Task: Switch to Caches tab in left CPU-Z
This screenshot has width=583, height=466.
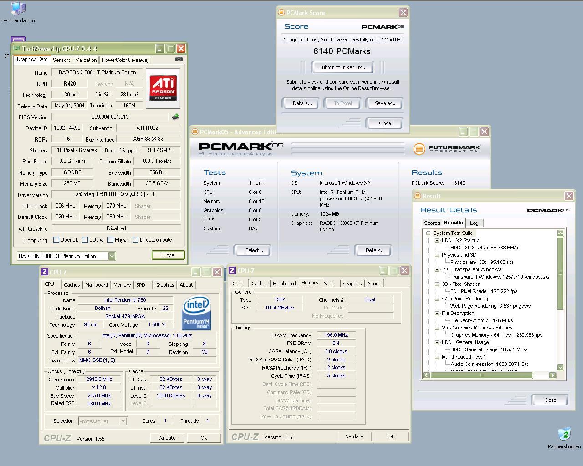Action: [72, 285]
